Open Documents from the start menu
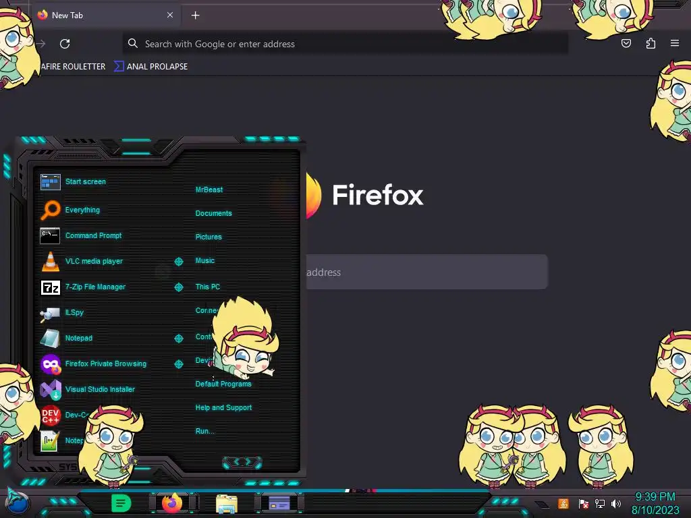691x518 pixels. click(x=213, y=213)
